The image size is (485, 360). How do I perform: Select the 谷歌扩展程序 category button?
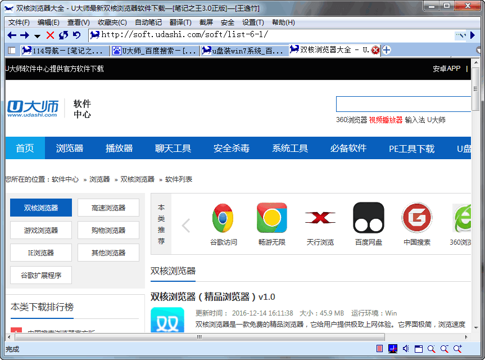pyautogui.click(x=41, y=275)
